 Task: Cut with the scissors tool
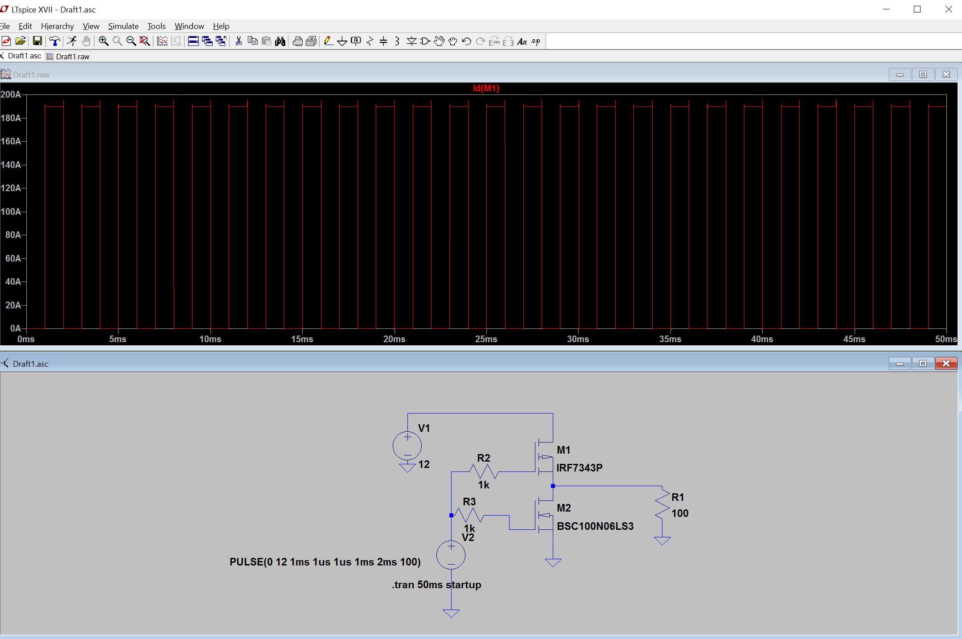(x=238, y=41)
